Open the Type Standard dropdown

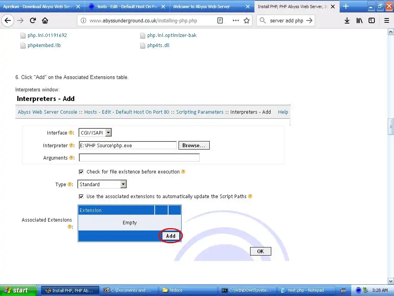tap(102, 184)
